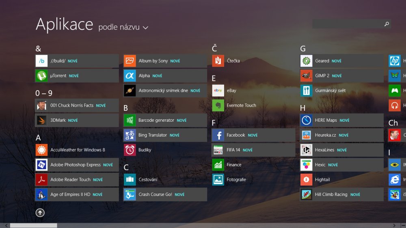This screenshot has height=228, width=406.
Task: Open the Internet Explorer icon
Action: [x=395, y=179]
